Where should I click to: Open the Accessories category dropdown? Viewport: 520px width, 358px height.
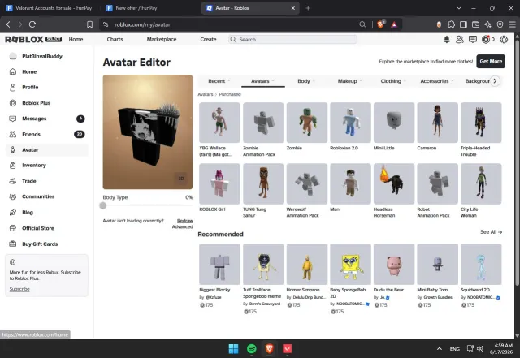437,81
